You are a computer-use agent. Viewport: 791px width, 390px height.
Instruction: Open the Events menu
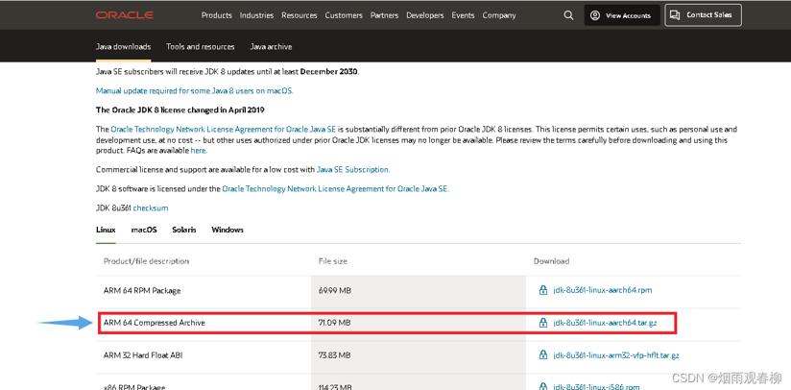click(x=463, y=15)
